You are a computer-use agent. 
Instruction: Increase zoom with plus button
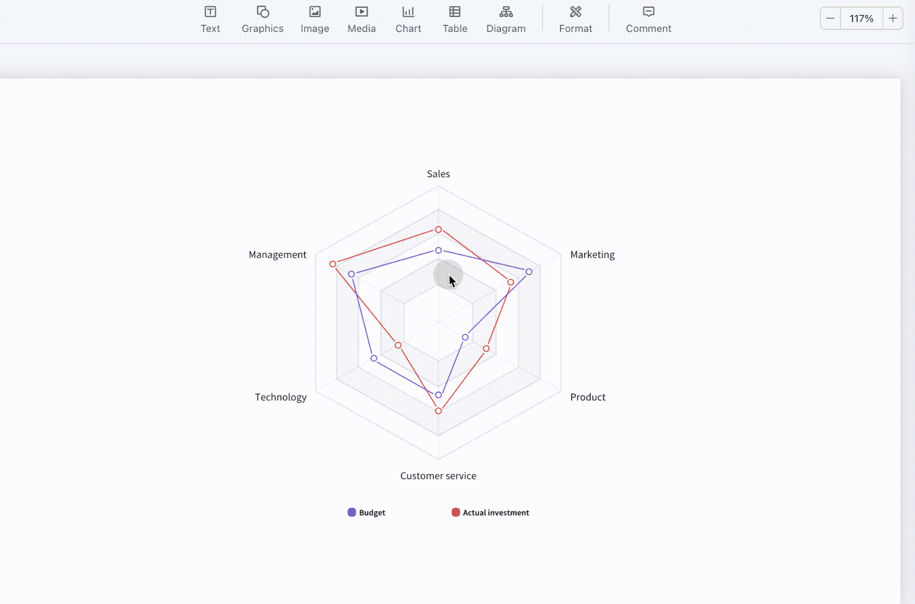point(893,19)
